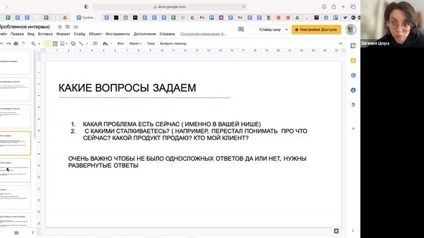This screenshot has width=424, height=238.
Task: Open the Справка menu
Action: (167, 34)
